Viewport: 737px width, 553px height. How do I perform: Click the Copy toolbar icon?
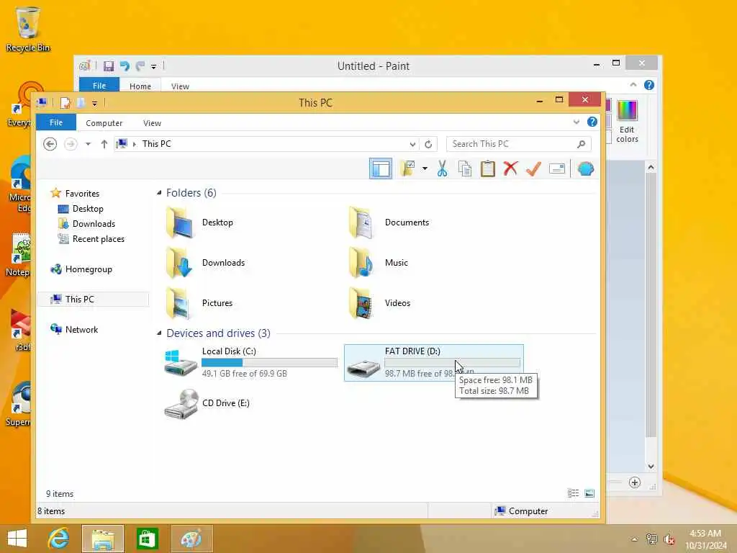coord(465,168)
